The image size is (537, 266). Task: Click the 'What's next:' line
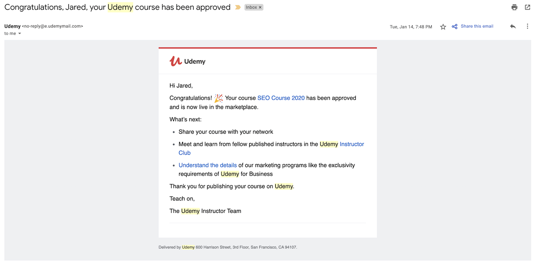[x=186, y=119]
